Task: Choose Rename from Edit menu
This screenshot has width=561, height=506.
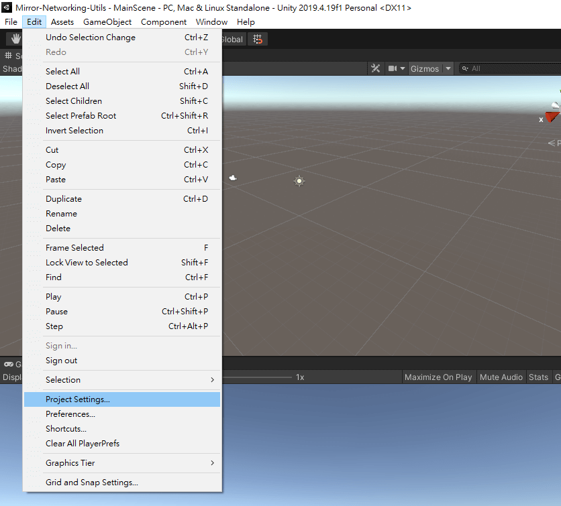Action: pos(122,214)
